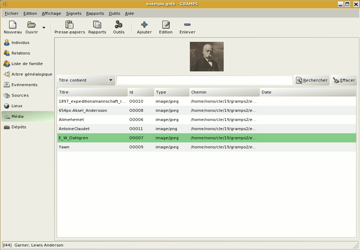Maximize the GRAMPS window
The height and width of the screenshot is (250, 360).
[347, 4]
